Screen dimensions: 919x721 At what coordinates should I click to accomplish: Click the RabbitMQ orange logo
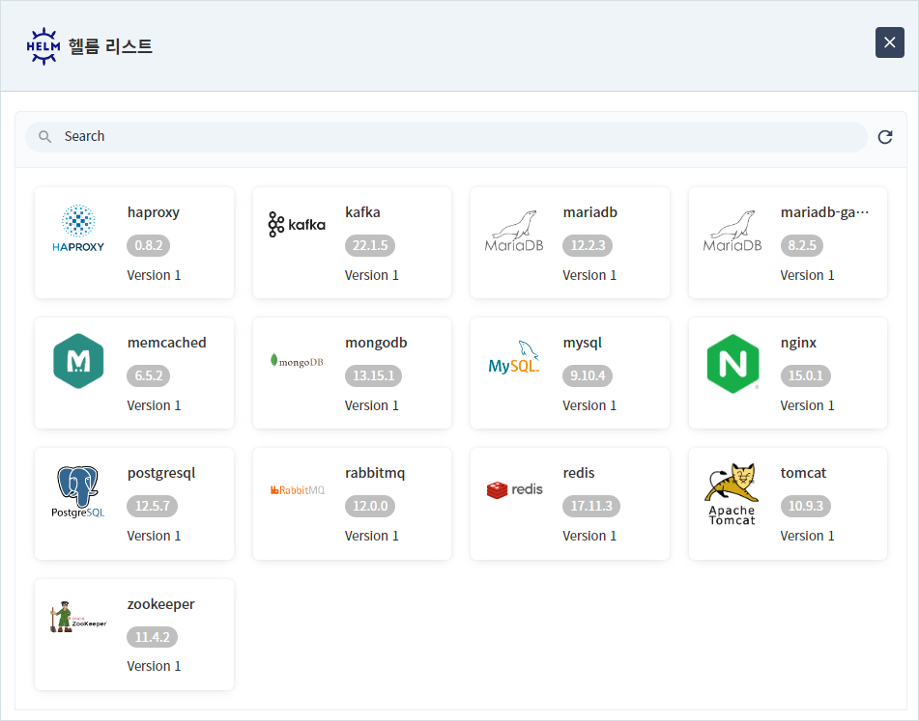(297, 490)
